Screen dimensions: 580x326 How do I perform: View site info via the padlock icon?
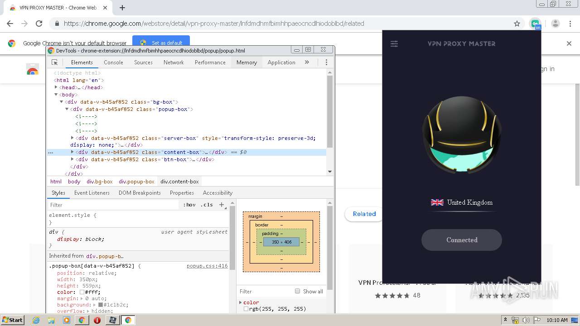pyautogui.click(x=57, y=24)
